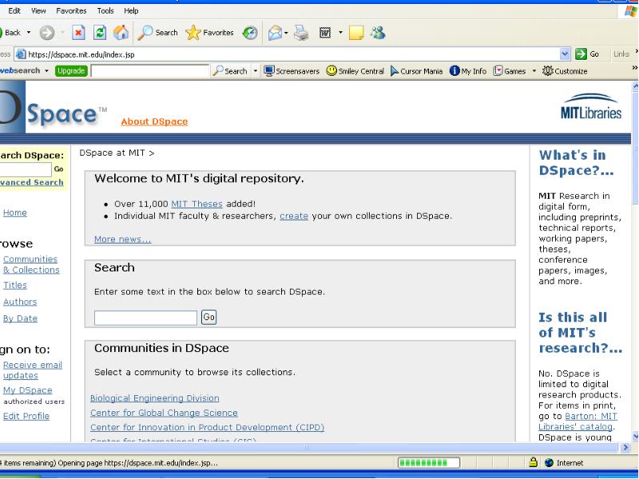Screen dimensions: 639x479
Task: Open the websearch dropdown arrow
Action: pyautogui.click(x=46, y=71)
